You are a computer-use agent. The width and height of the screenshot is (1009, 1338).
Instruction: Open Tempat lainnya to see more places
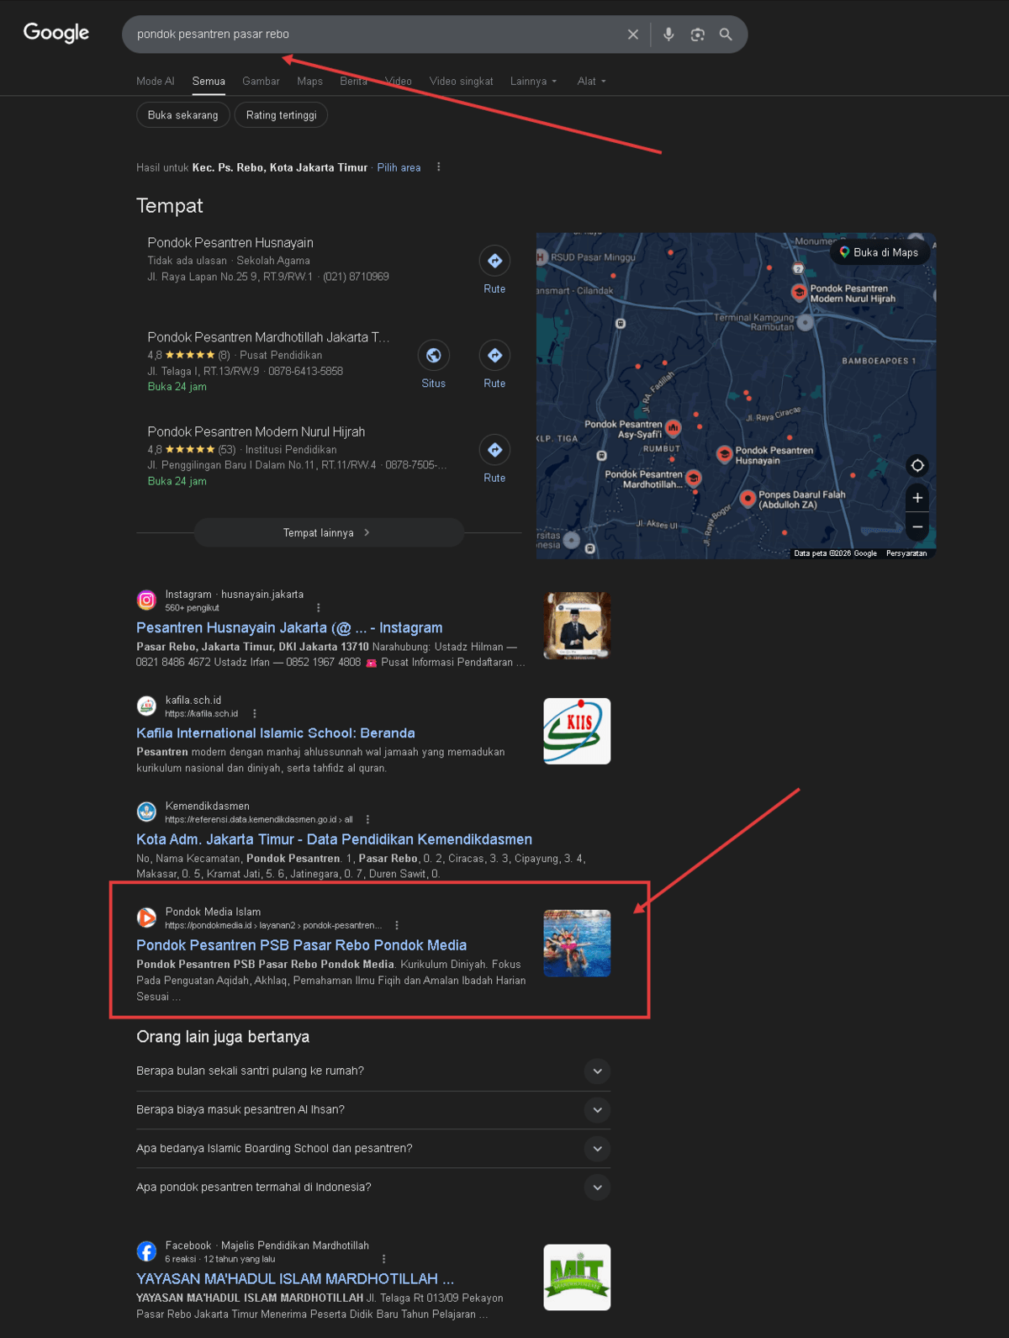(x=329, y=532)
